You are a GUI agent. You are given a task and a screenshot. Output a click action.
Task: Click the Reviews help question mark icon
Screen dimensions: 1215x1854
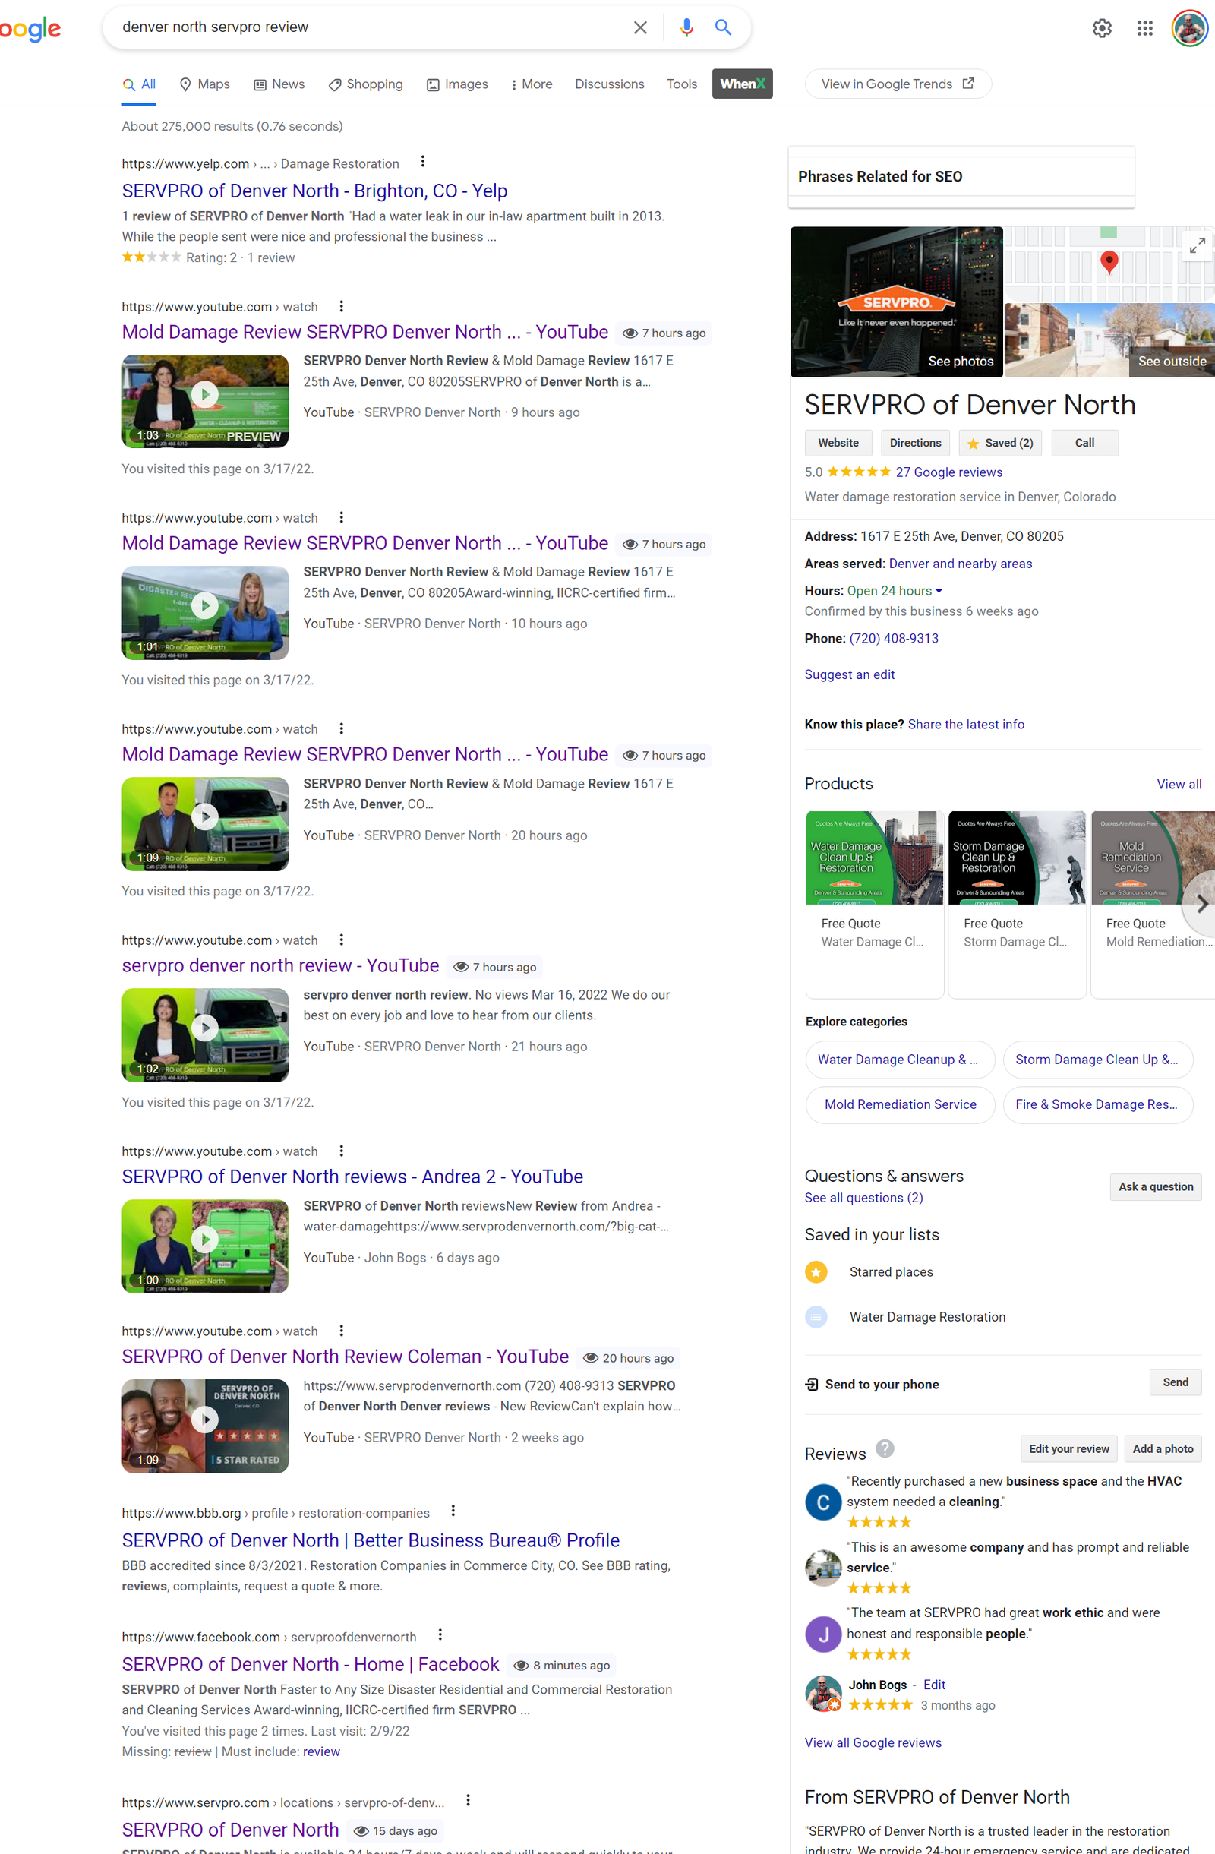[884, 1448]
